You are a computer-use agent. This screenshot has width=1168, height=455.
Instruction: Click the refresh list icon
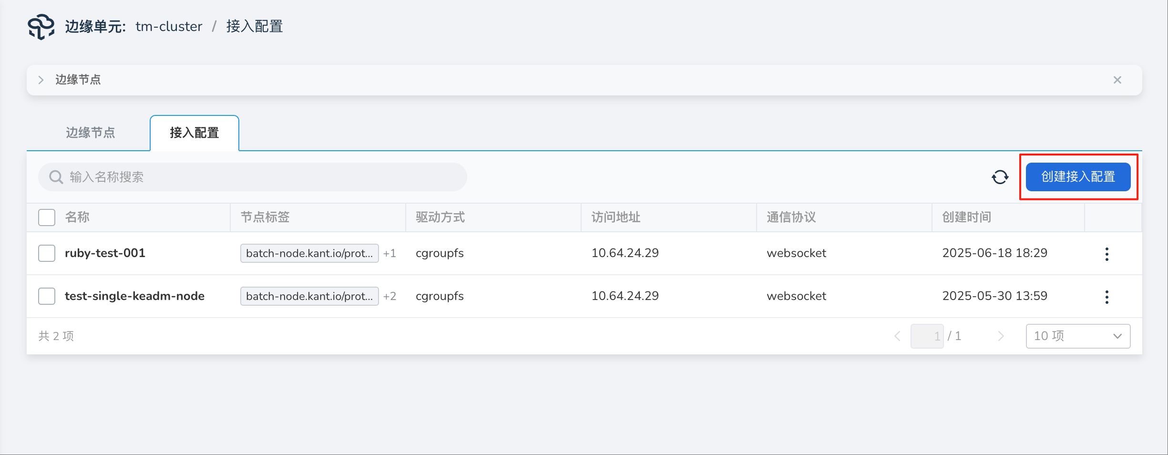pyautogui.click(x=1000, y=177)
